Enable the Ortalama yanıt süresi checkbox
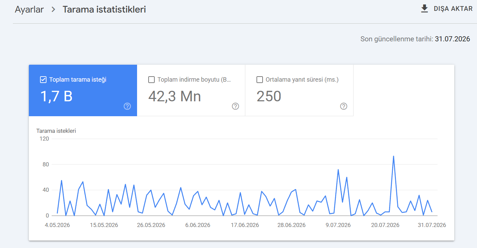Screen dimensions: 477x248 (x=260, y=80)
